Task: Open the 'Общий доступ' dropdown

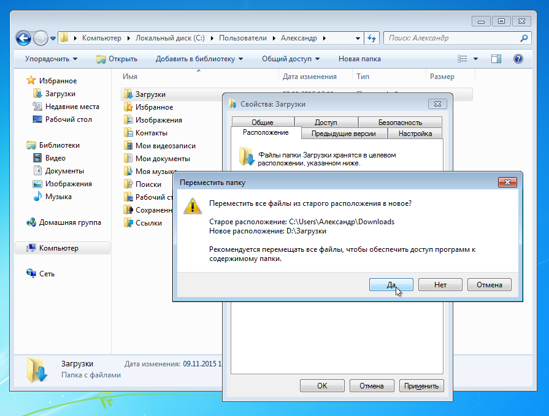Action: 291,59
